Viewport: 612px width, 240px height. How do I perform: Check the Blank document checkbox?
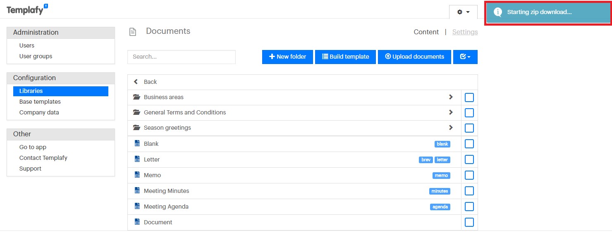(x=469, y=144)
